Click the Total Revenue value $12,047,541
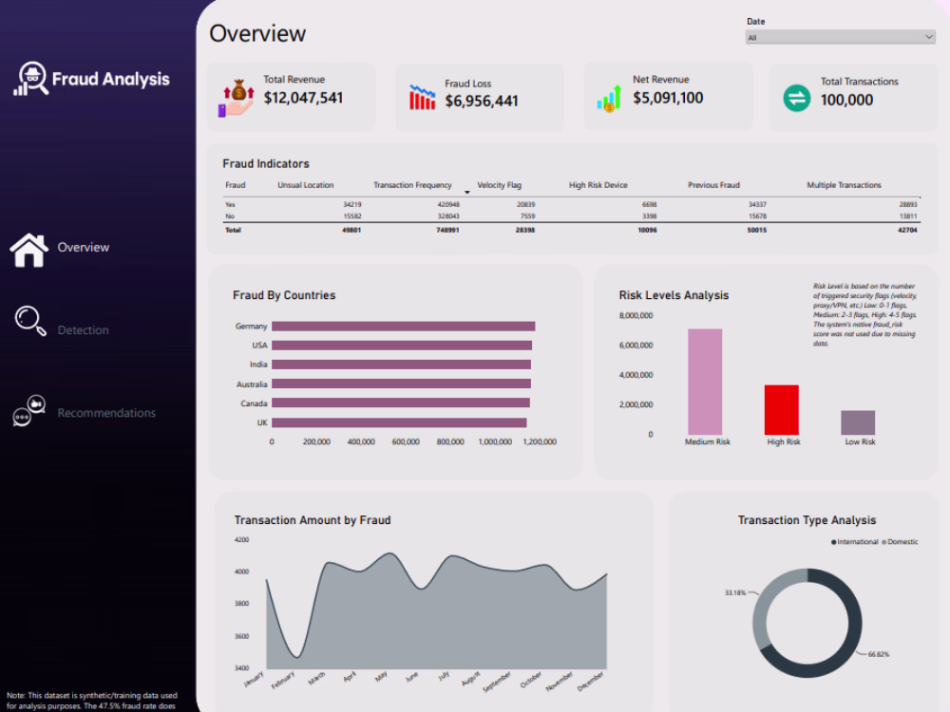The width and height of the screenshot is (950, 712). coord(303,98)
